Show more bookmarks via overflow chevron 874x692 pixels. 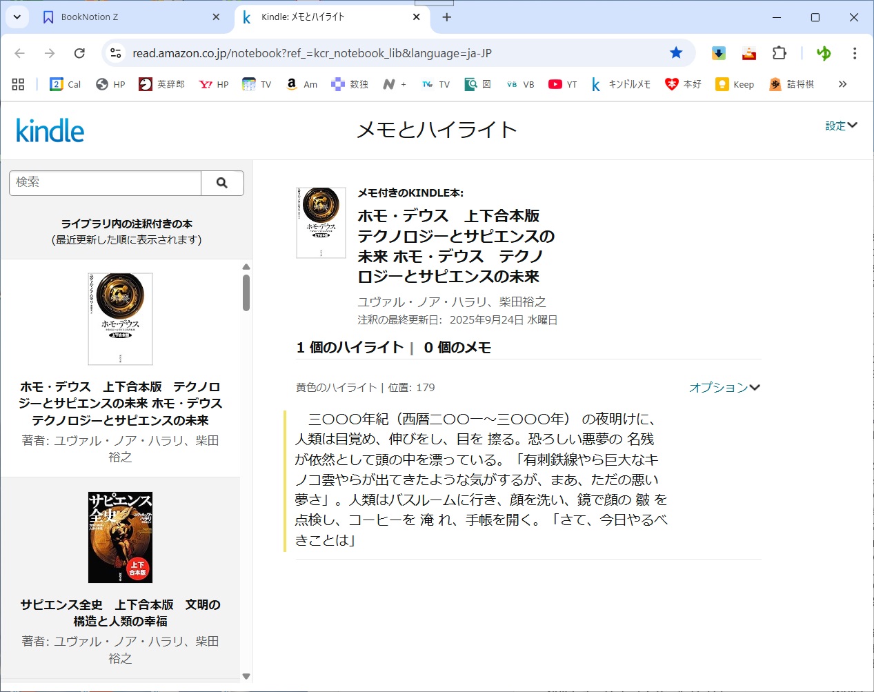[x=842, y=84]
